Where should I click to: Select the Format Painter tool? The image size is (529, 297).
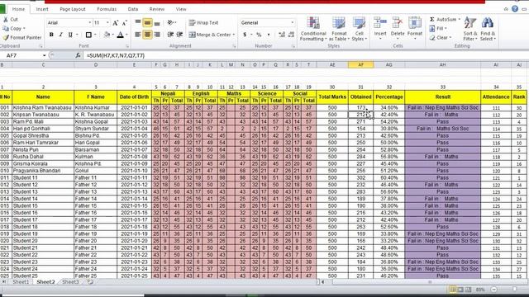(22, 37)
